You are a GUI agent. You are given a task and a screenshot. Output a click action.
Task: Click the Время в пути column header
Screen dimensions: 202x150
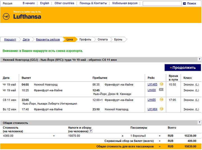173,78
